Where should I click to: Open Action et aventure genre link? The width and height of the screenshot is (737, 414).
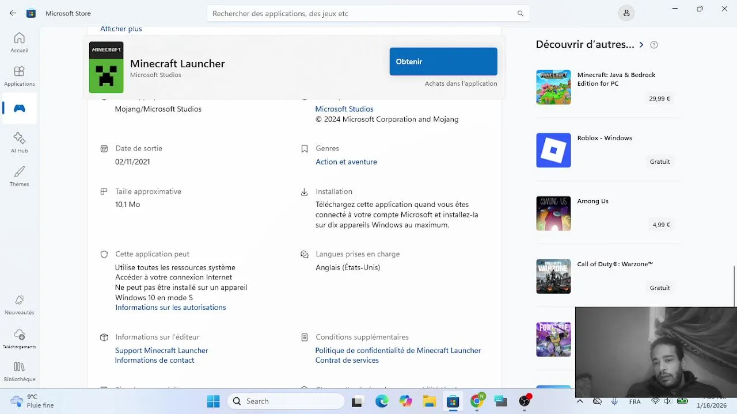(346, 162)
